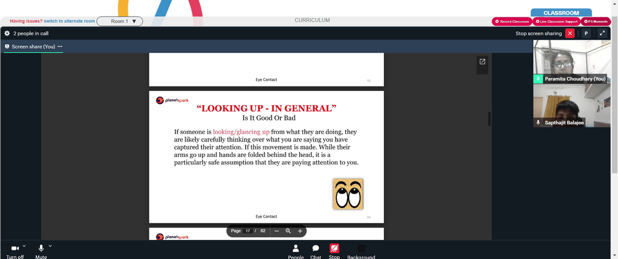This screenshot has width=618, height=259.
Task: Click switch to alternate room link
Action: click(69, 21)
